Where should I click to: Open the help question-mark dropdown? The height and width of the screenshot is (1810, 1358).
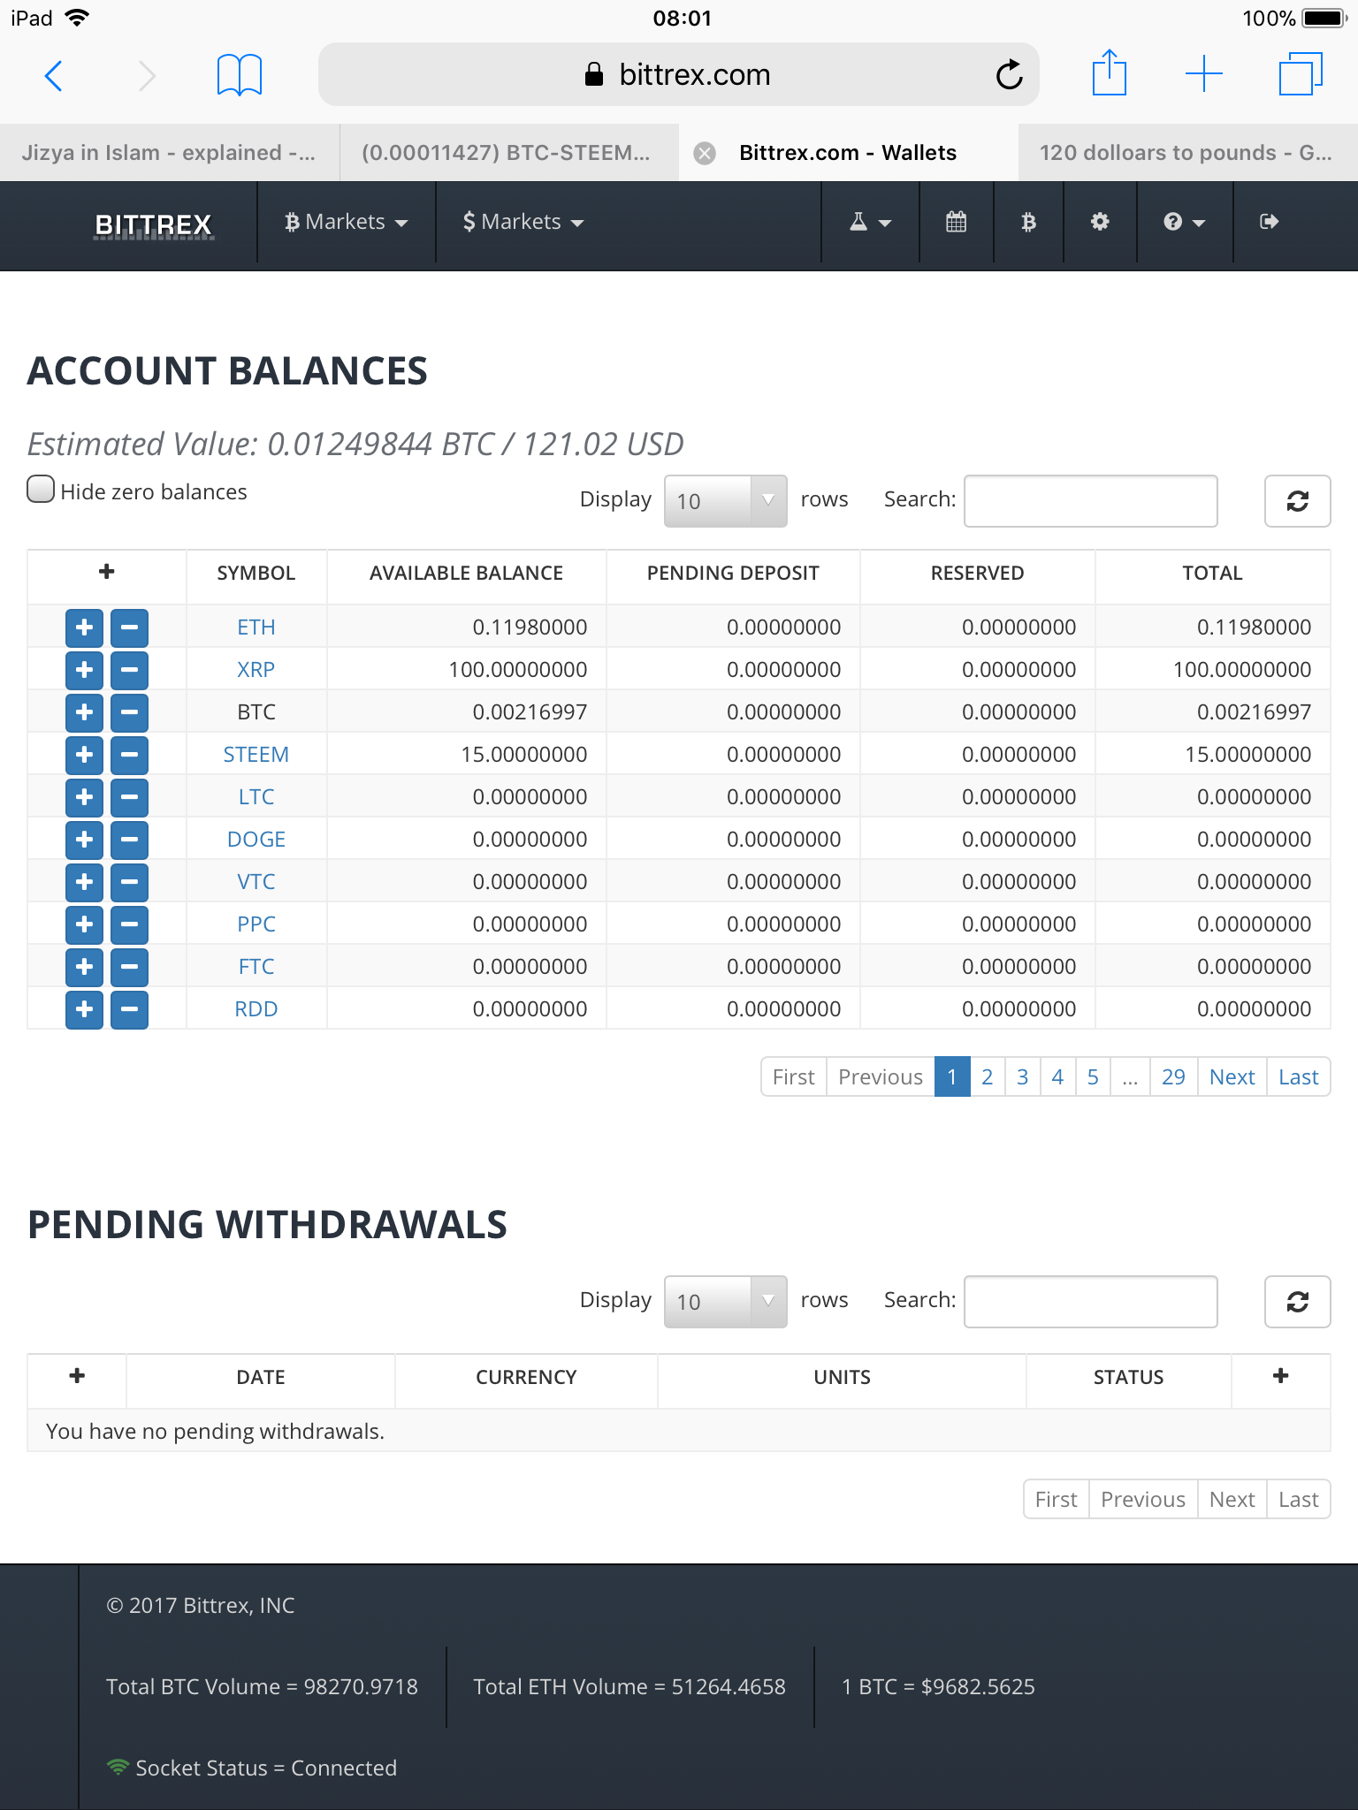pyautogui.click(x=1185, y=222)
